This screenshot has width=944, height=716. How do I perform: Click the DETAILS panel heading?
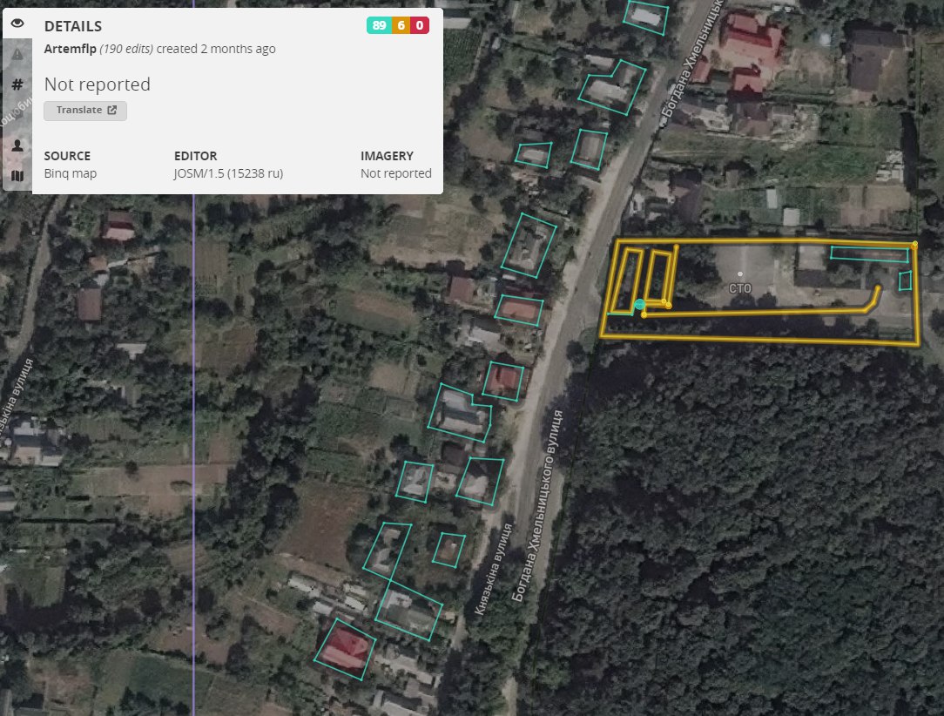point(73,26)
